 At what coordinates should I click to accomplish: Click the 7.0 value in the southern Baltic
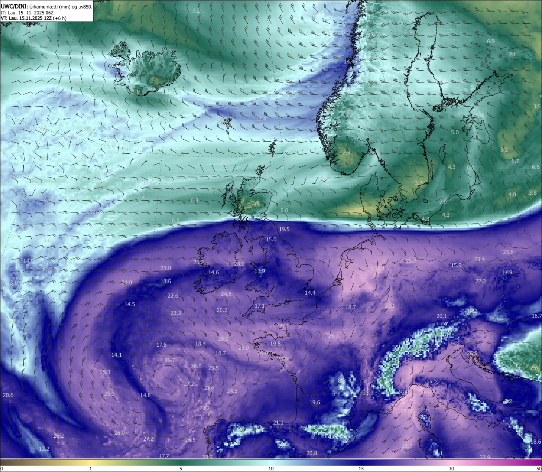point(443,201)
